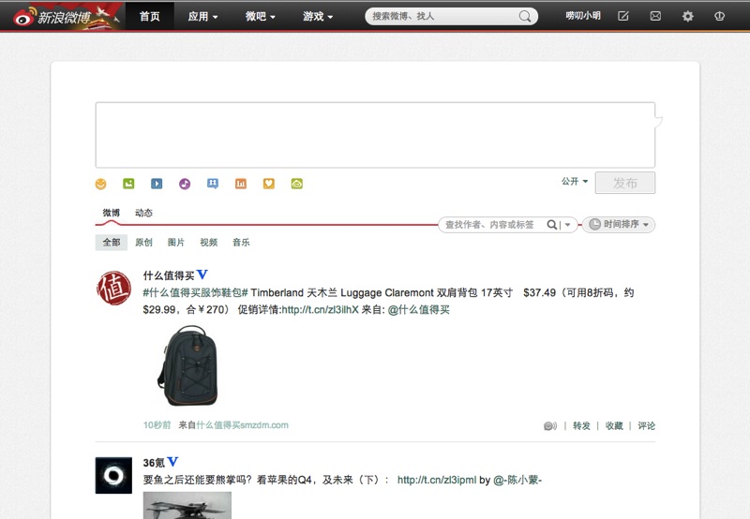
Task: Click the Sina Weibo logo
Action: pos(52,17)
